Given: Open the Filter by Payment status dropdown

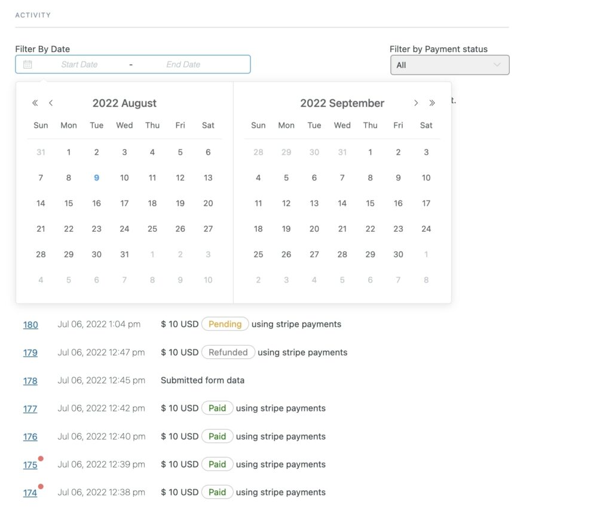Looking at the screenshot, I should point(449,64).
